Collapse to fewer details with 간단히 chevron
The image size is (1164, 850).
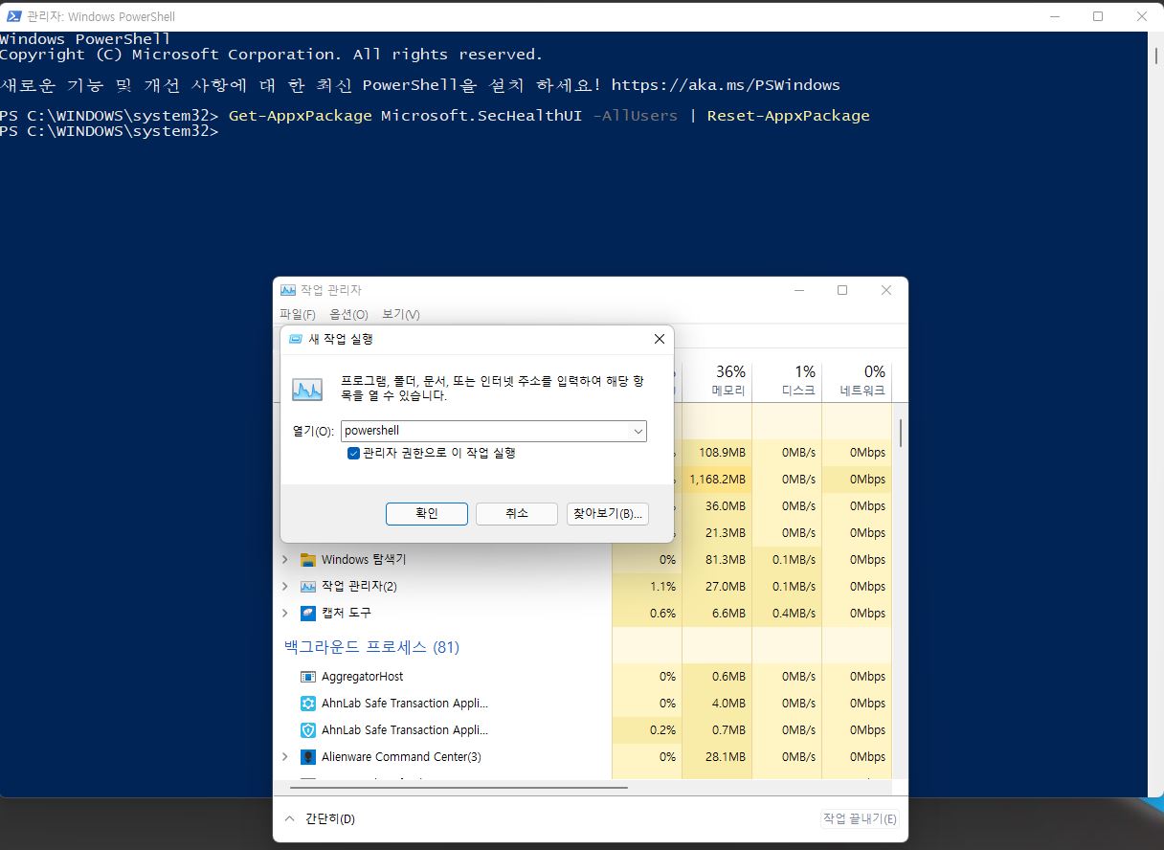pyautogui.click(x=290, y=819)
